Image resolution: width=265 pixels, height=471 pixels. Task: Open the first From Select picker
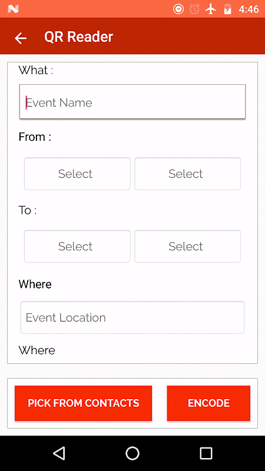tap(77, 174)
